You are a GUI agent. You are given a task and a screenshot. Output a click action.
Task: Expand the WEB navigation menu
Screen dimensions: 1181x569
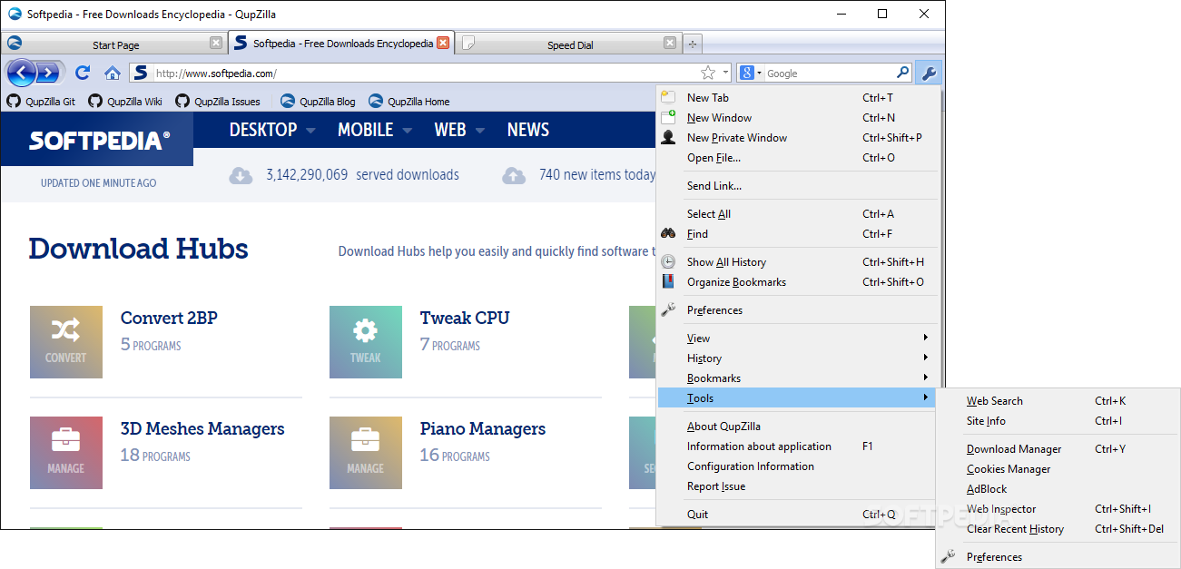pos(459,130)
